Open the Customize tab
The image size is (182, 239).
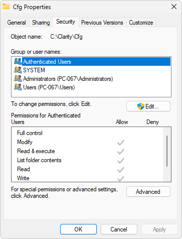pyautogui.click(x=141, y=23)
